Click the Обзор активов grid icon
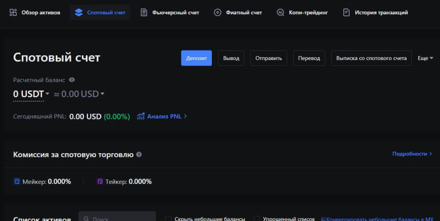The height and width of the screenshot is (221, 440). (x=13, y=12)
